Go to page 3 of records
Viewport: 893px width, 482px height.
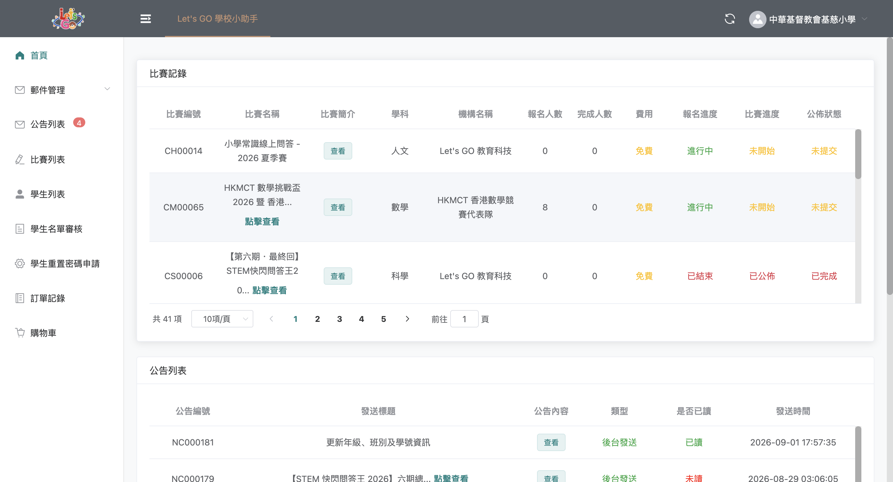(x=340, y=319)
